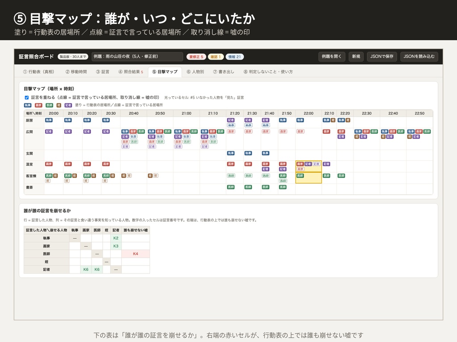Screen dimensions: 457x342
Task: Click the 厨房 row header
Action: 34,122
